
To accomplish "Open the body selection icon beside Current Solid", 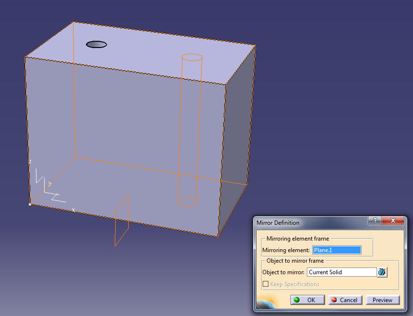I will [x=382, y=272].
